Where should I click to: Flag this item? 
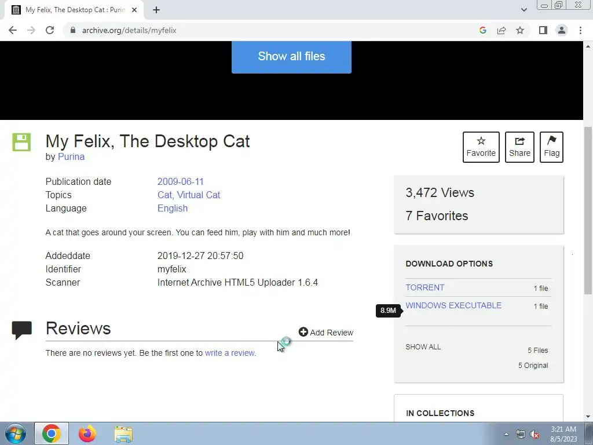tap(551, 147)
